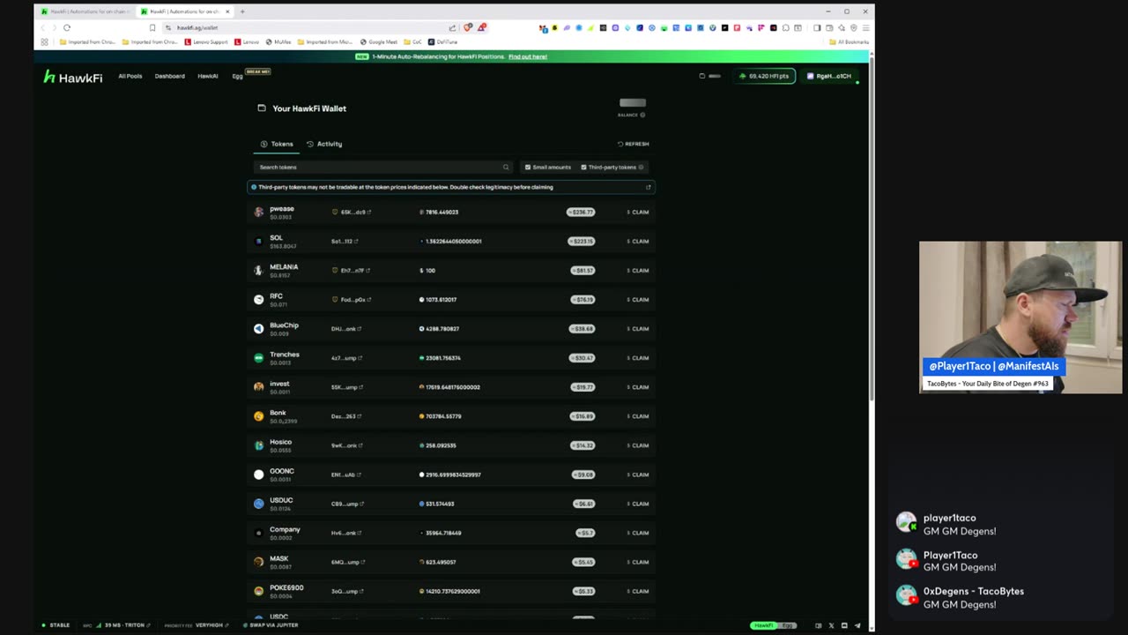Open the Egg navigation item

tap(237, 76)
